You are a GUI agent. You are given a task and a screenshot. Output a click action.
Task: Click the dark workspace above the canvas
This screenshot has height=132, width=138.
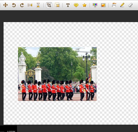pos(69,16)
